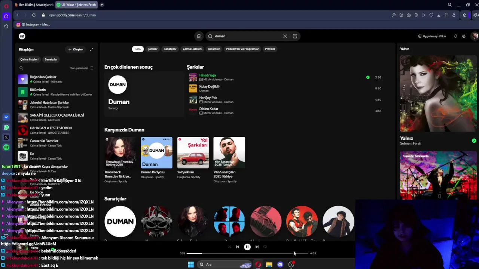This screenshot has height=269, width=479.
Task: Open Bölümlerin library item
Action: [x=56, y=92]
